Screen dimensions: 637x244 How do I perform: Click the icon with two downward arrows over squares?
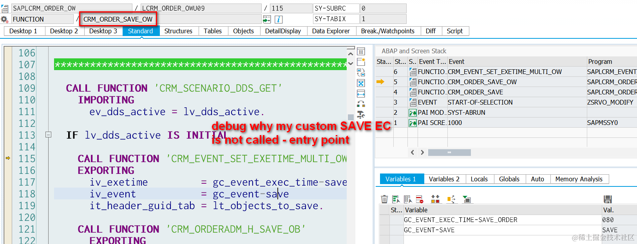(x=435, y=199)
